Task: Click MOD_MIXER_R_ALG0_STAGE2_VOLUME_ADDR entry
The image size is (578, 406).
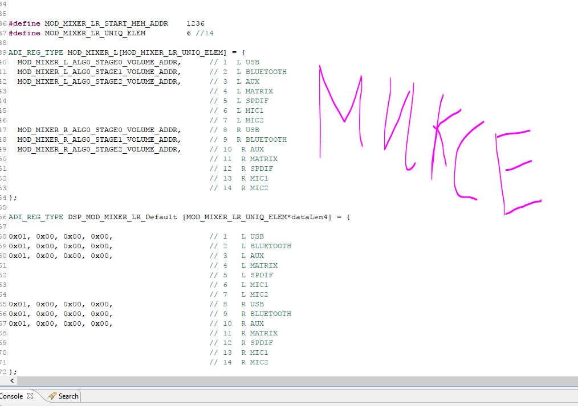Action: coord(99,149)
